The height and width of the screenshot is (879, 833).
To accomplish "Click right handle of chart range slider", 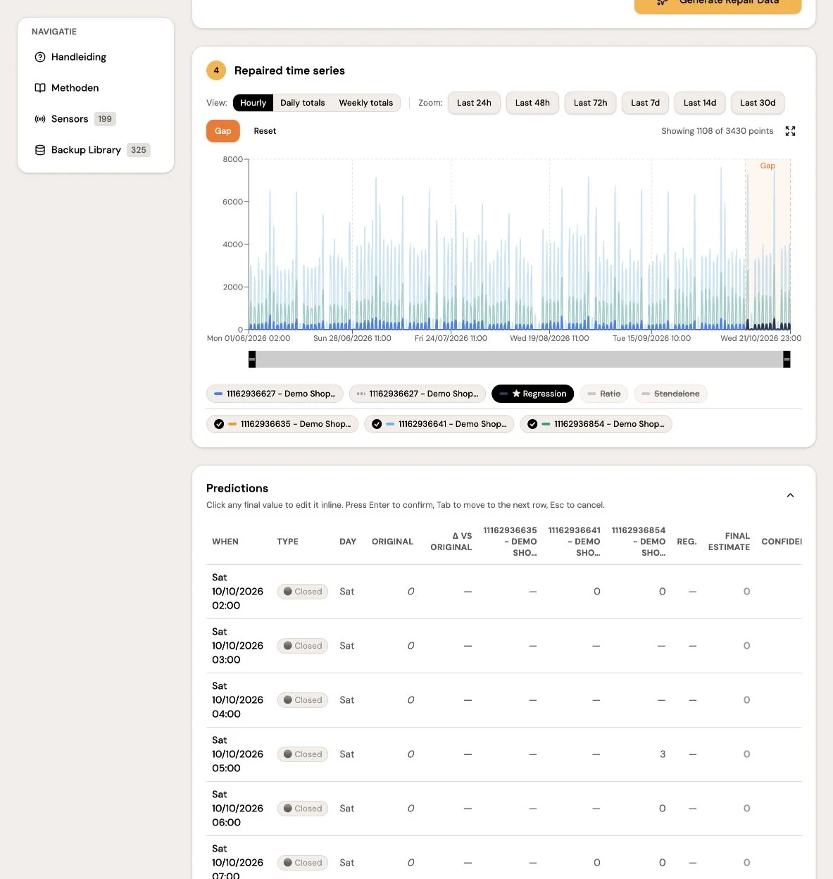I will pyautogui.click(x=787, y=359).
